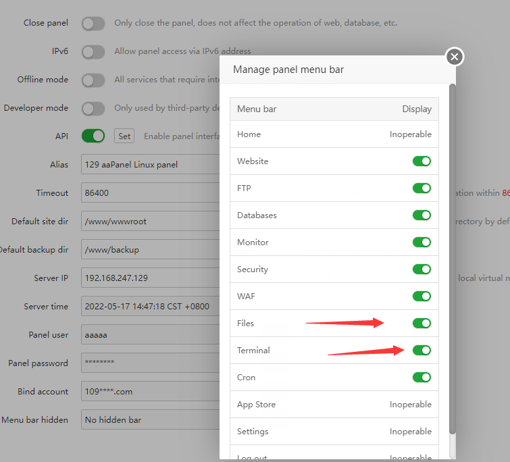Viewport: 510px width, 462px height.
Task: Disable FTP menu bar display
Action: [422, 188]
